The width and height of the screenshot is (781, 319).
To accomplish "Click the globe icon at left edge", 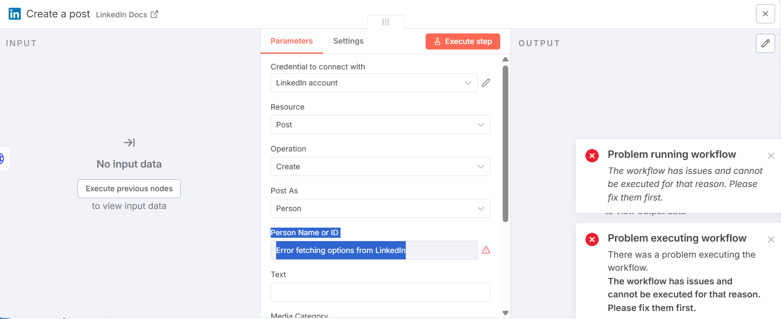I will coord(2,159).
